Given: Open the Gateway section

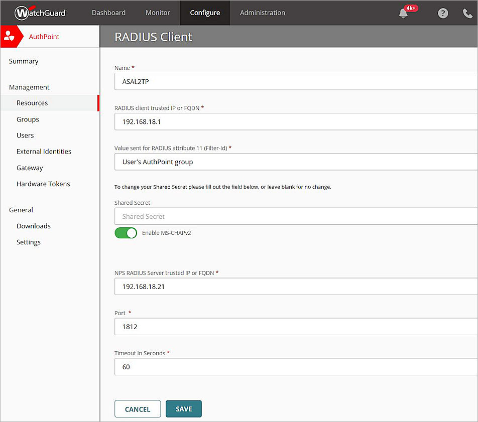Looking at the screenshot, I should (x=30, y=168).
